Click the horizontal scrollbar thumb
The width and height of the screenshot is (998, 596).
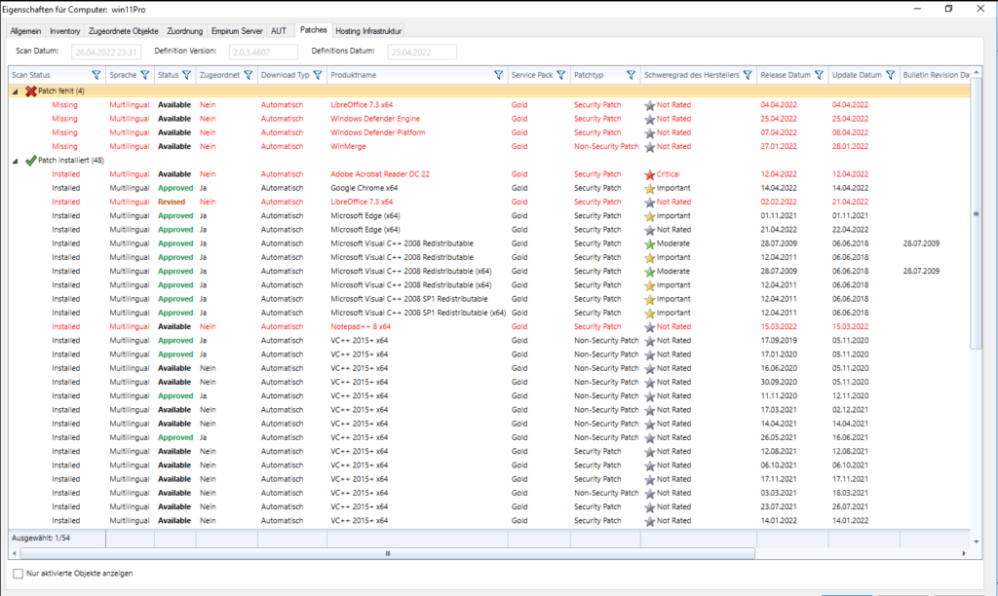(387, 553)
